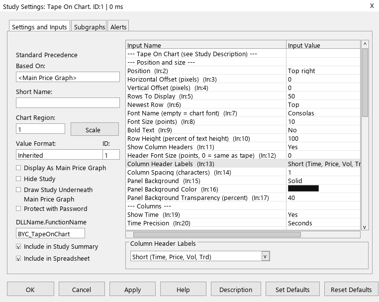The width and height of the screenshot is (379, 302).
Task: Click the Reset Defaults button
Action: [351, 289]
